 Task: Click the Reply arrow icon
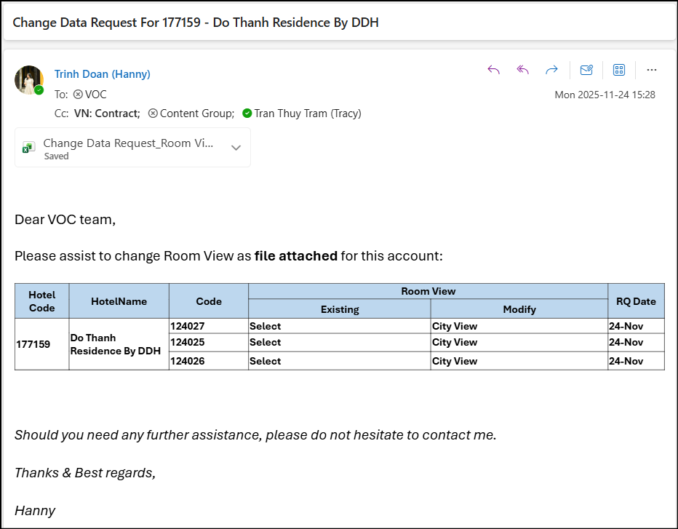[493, 70]
